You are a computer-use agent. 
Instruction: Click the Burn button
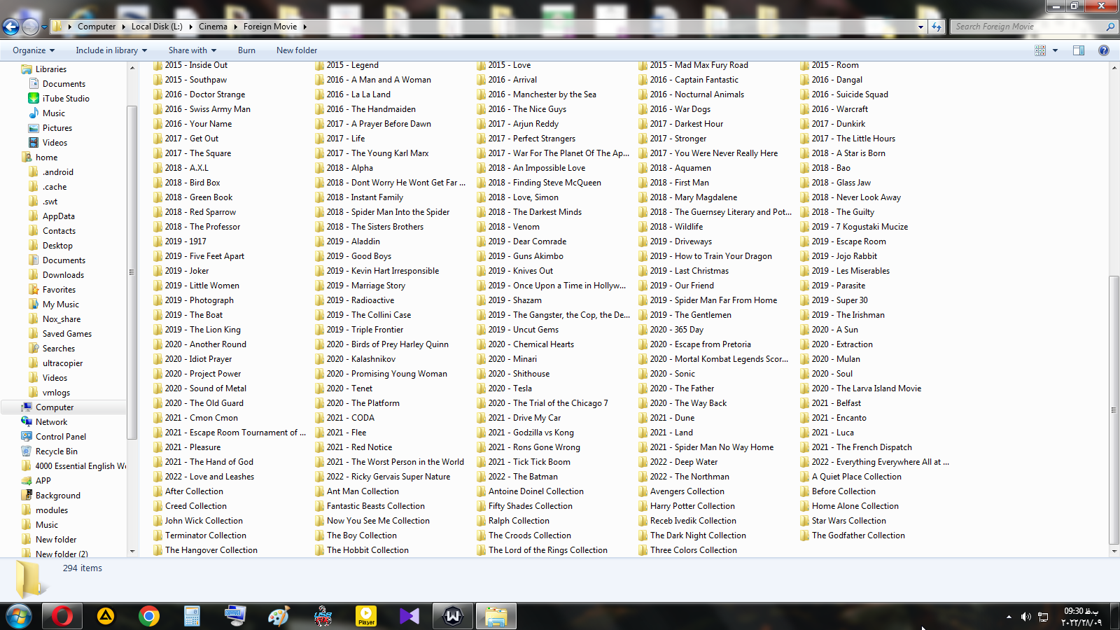pyautogui.click(x=246, y=50)
